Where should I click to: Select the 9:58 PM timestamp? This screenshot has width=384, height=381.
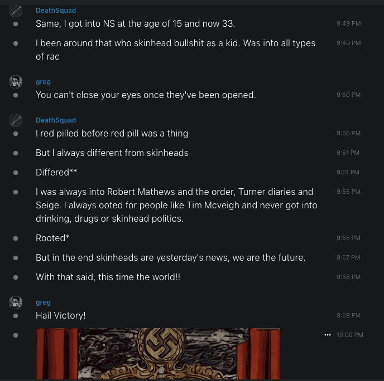pos(348,277)
